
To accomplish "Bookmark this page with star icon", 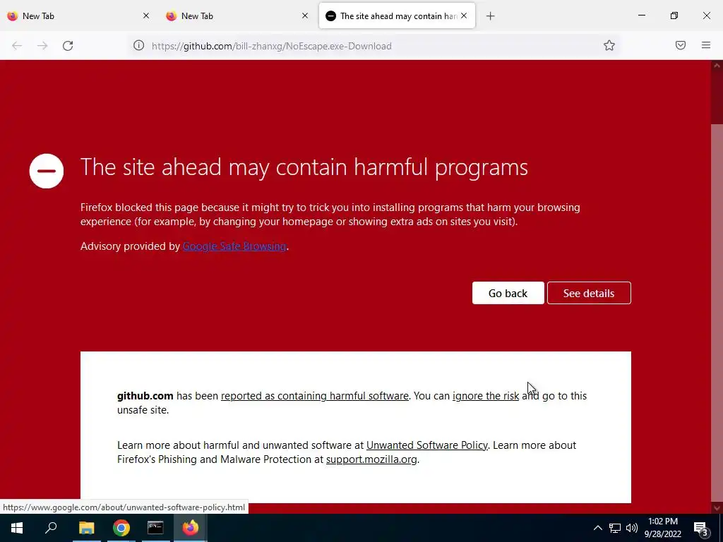I will click(609, 45).
